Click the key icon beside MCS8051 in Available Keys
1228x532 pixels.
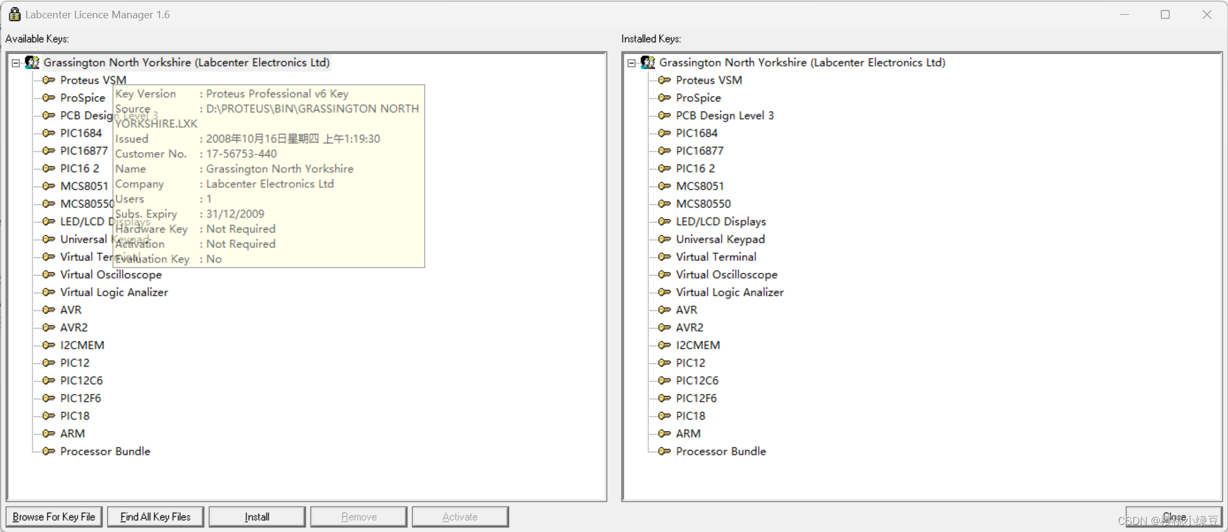[x=49, y=186]
